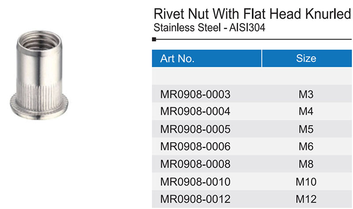The width and height of the screenshot is (353, 209).
Task: Open article MR0908-0004
Action: (x=195, y=112)
